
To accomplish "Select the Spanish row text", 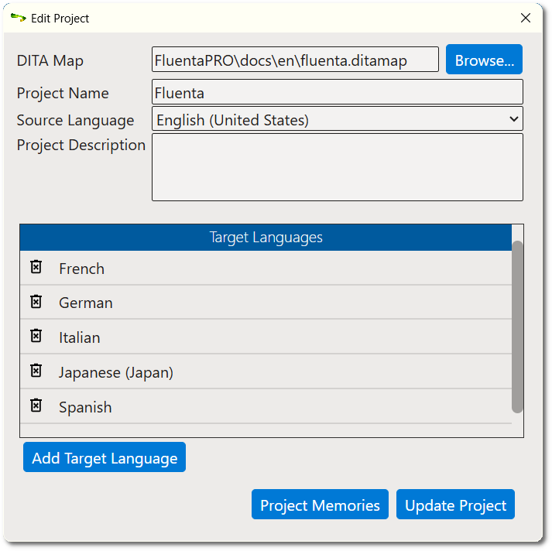I will click(x=85, y=407).
